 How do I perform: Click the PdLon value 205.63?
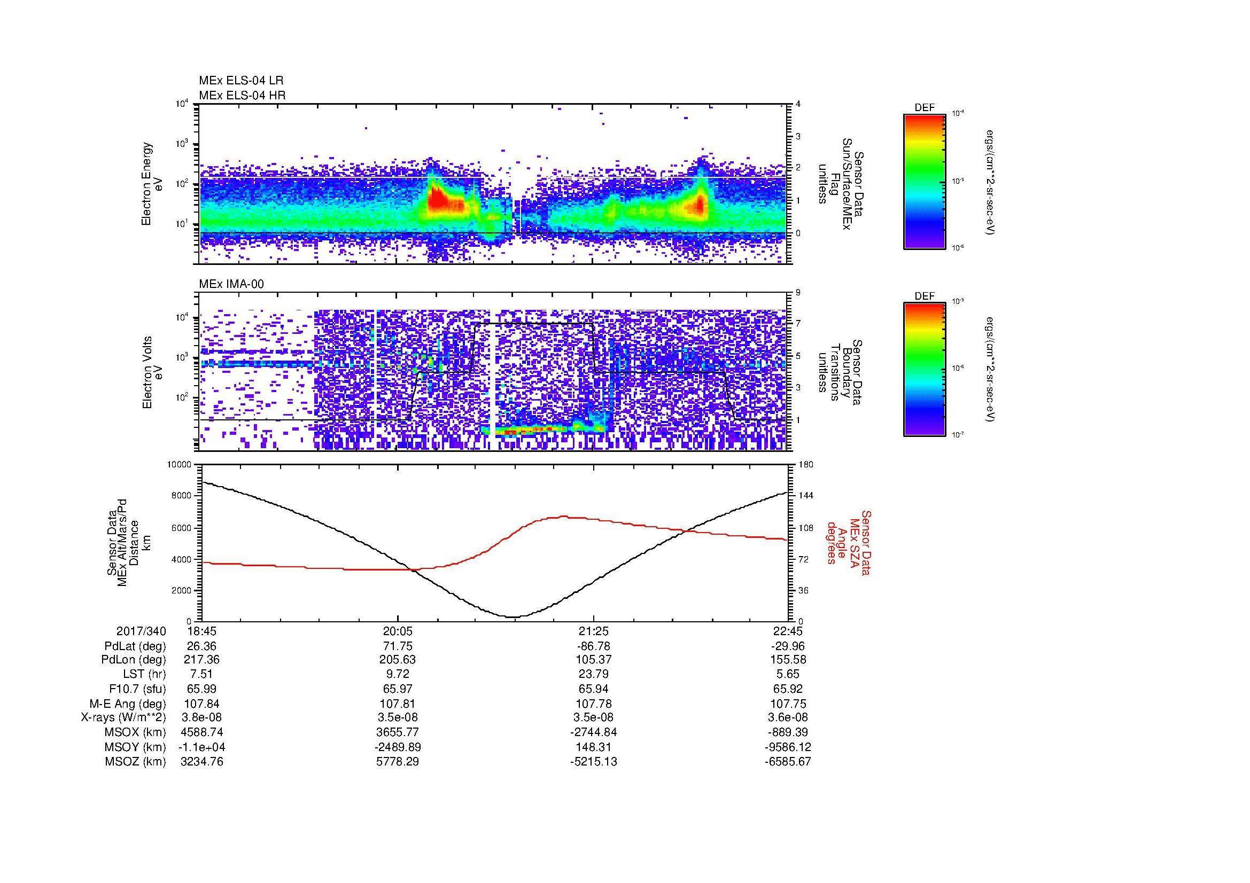click(398, 660)
